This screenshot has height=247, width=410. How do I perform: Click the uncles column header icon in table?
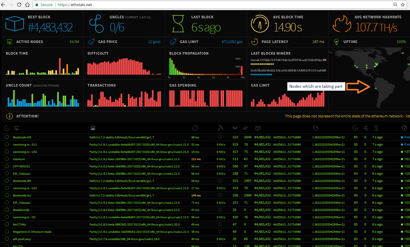coord(366,128)
